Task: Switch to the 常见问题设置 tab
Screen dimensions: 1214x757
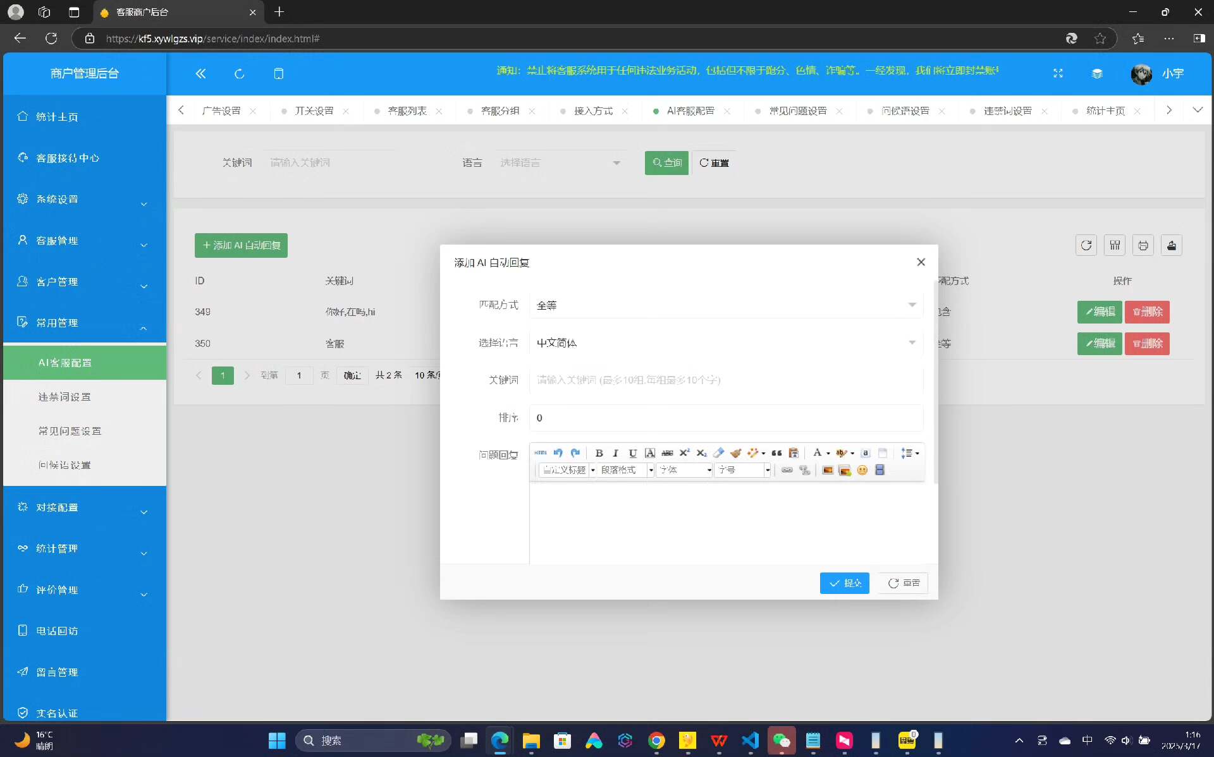Action: [797, 111]
